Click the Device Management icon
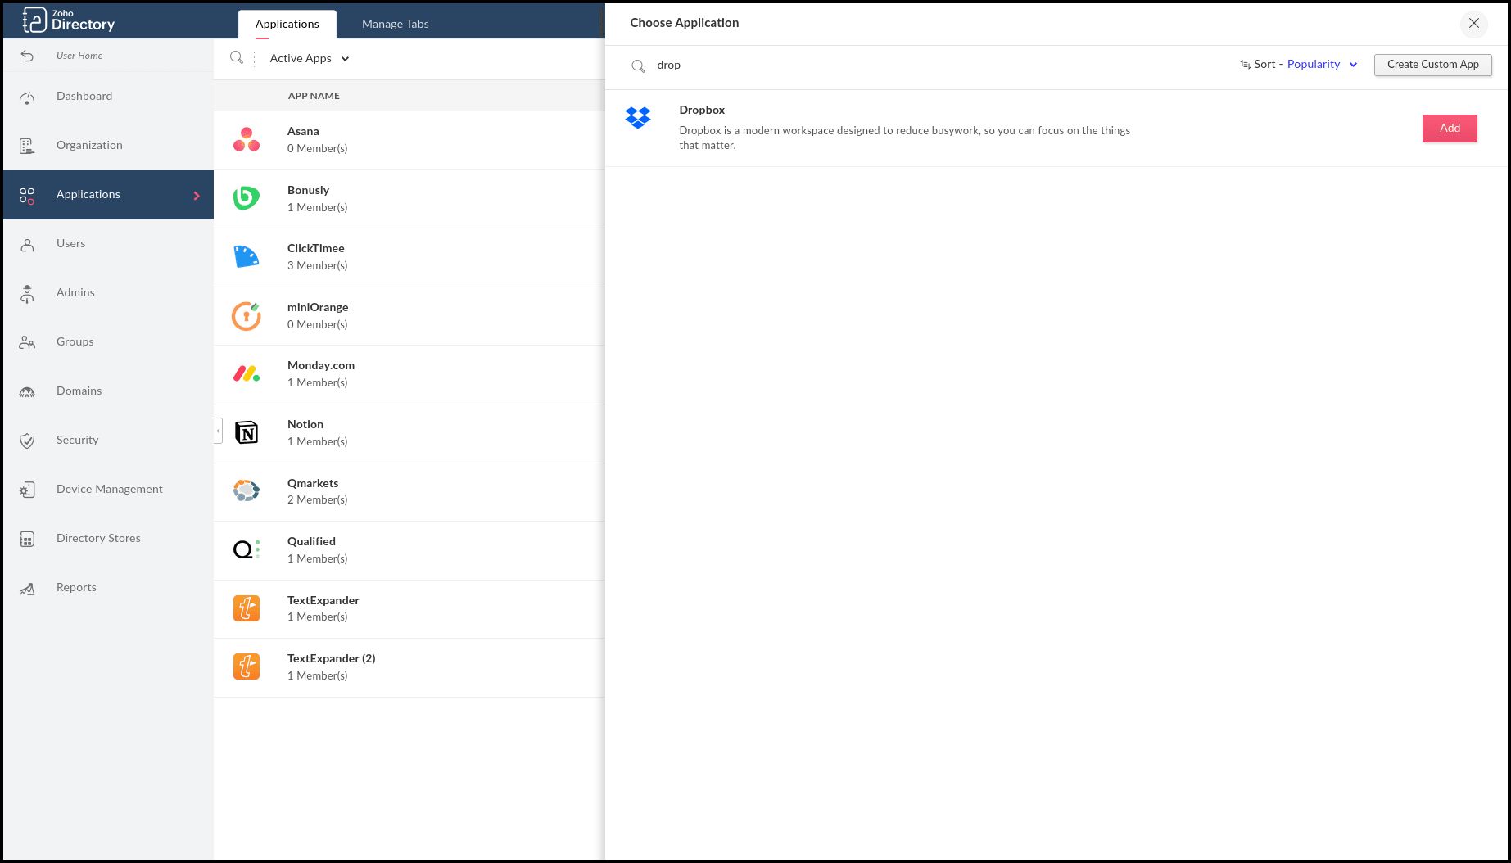 [x=27, y=490]
